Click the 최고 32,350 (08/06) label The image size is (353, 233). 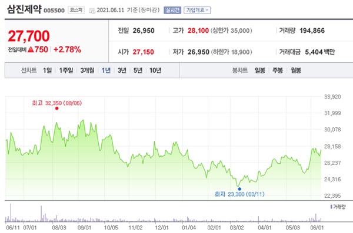click(x=56, y=103)
